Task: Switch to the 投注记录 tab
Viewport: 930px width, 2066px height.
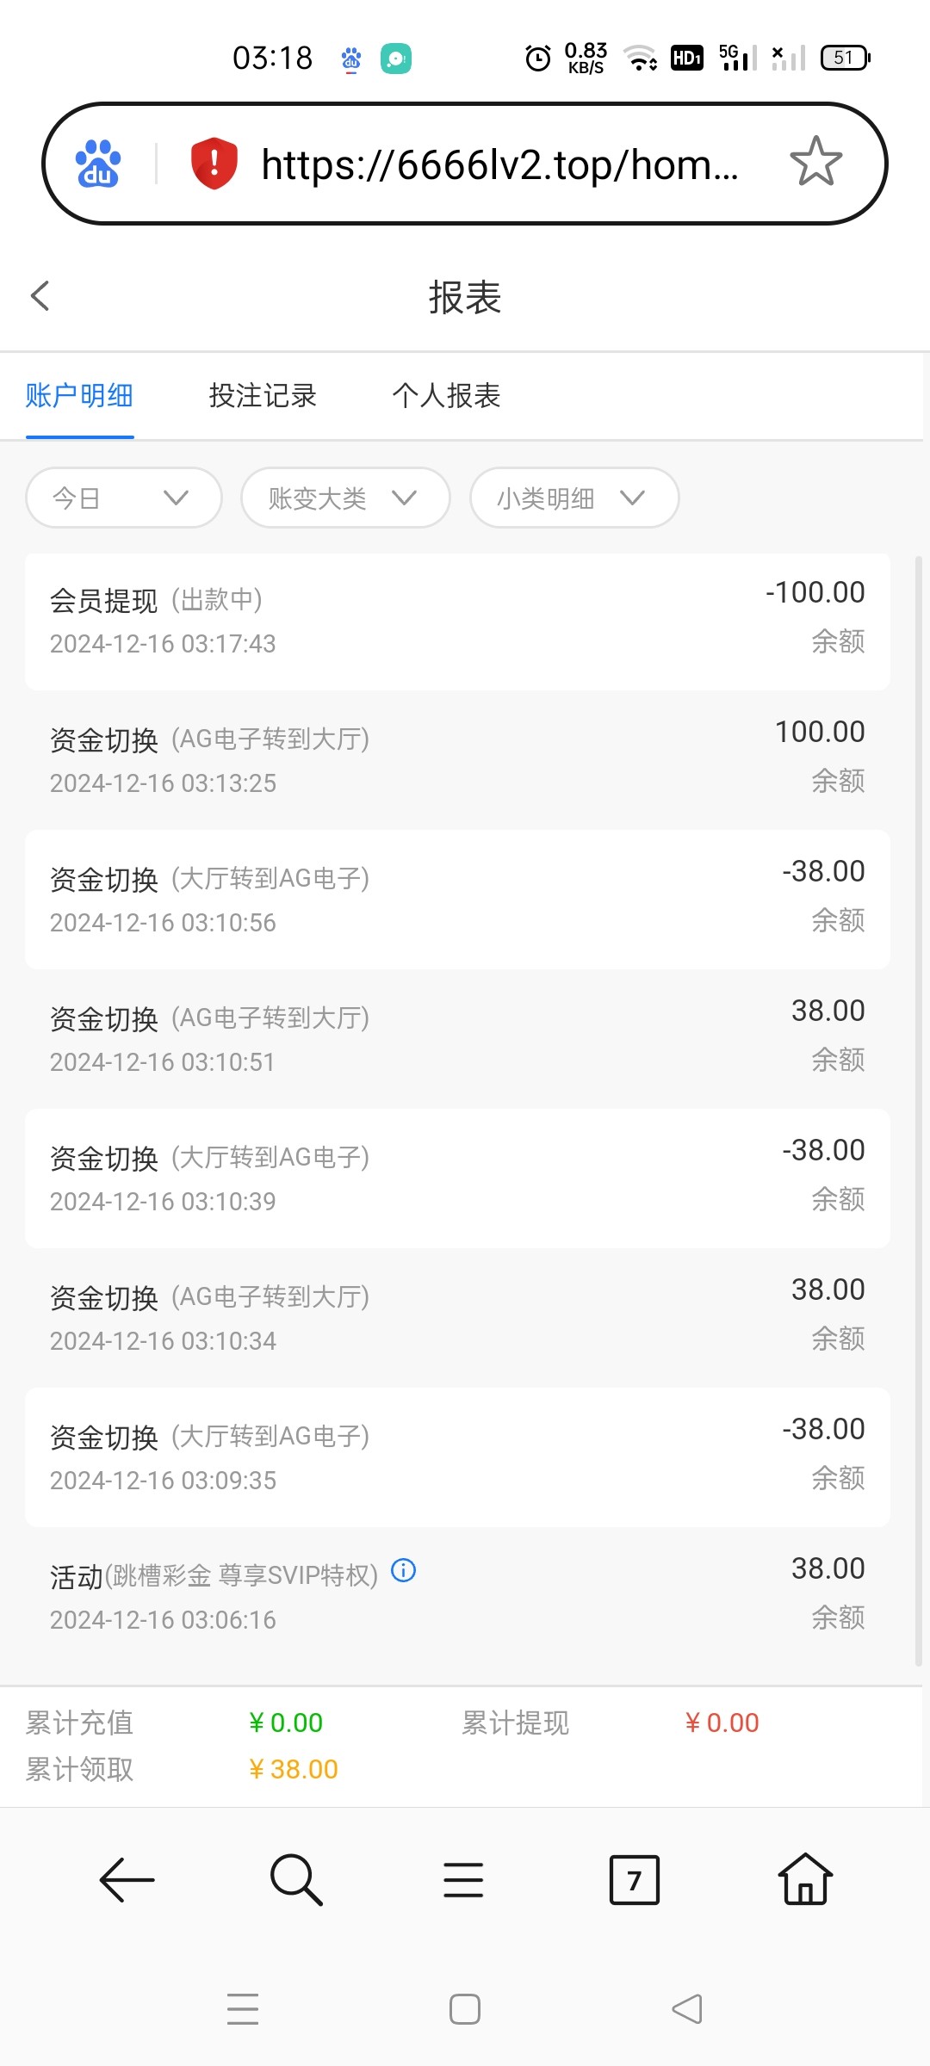Action: pos(263,396)
